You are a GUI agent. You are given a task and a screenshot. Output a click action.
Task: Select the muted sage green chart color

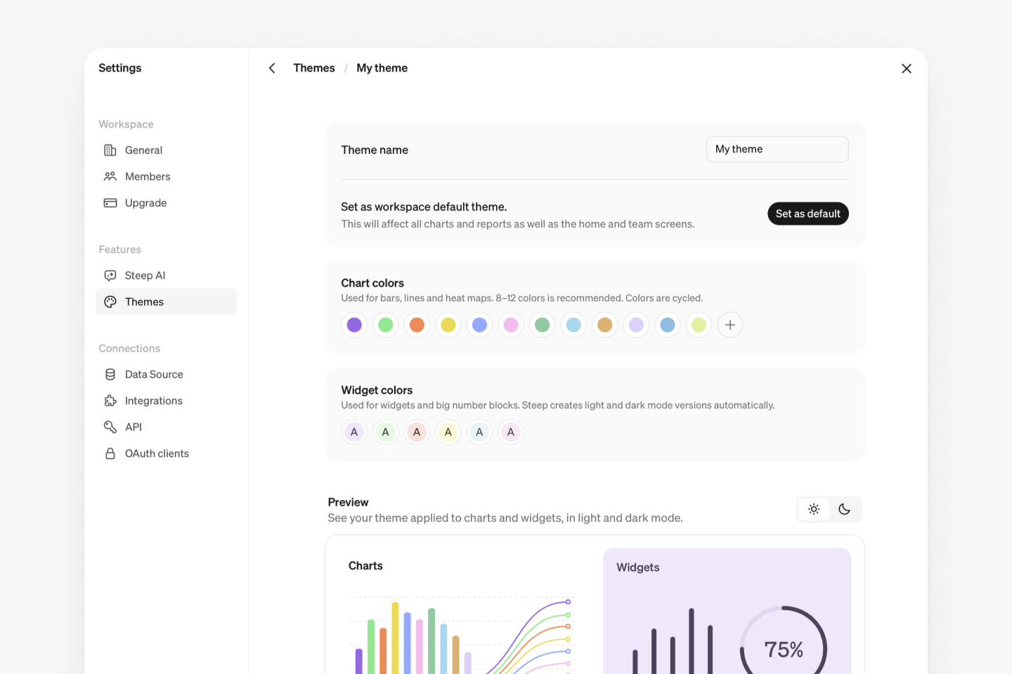pyautogui.click(x=542, y=325)
